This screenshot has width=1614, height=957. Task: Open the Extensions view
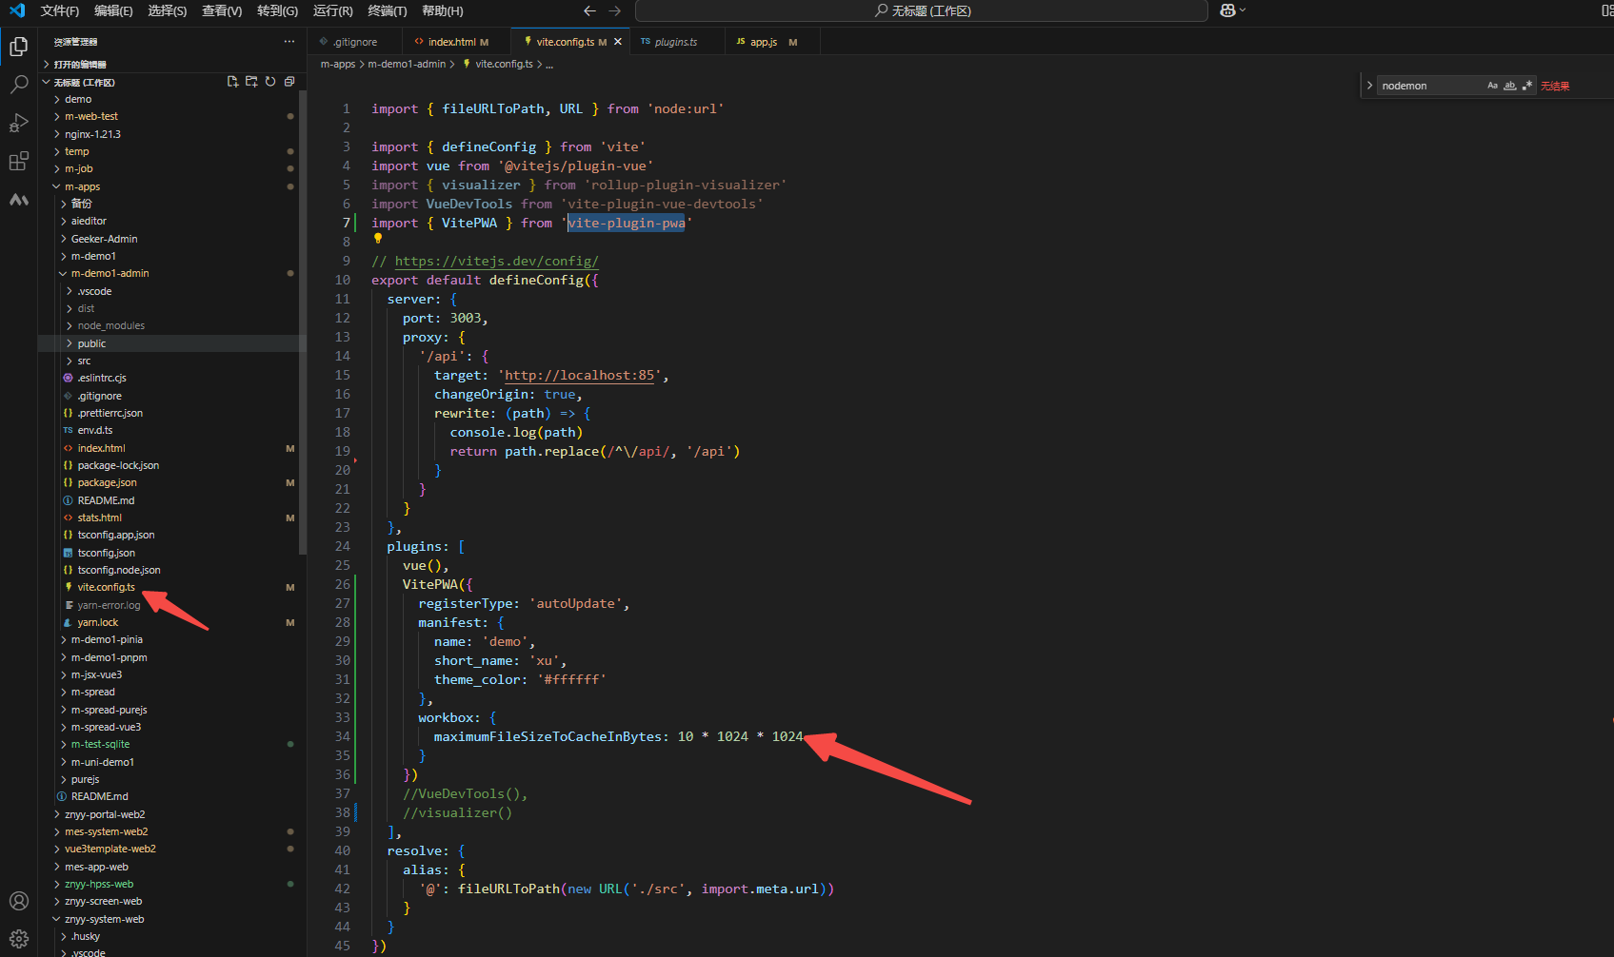pyautogui.click(x=19, y=161)
